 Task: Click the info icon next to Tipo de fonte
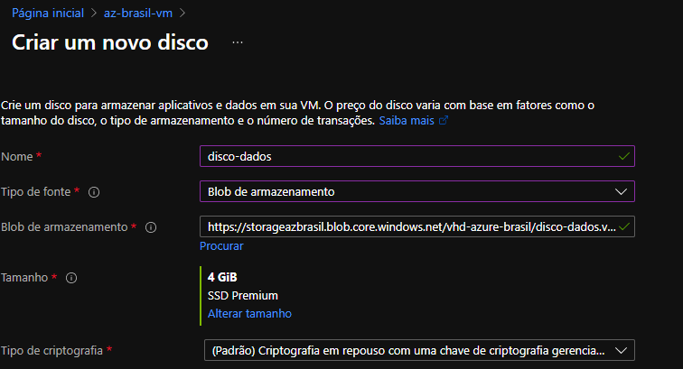click(94, 192)
